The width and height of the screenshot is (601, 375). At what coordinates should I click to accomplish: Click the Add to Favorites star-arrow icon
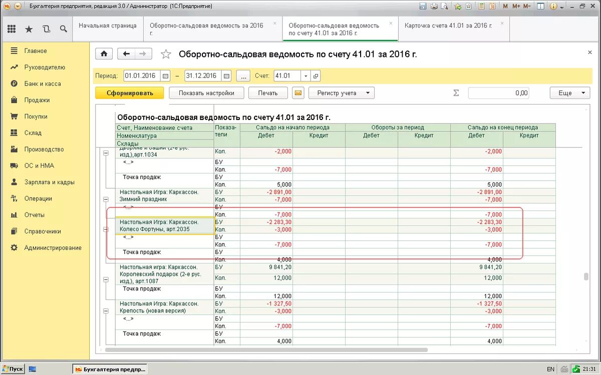[x=458, y=6]
